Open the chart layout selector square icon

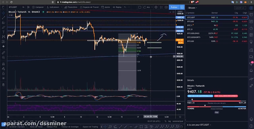[x=140, y=7]
